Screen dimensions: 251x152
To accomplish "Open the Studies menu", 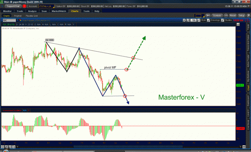I will click(x=226, y=20).
